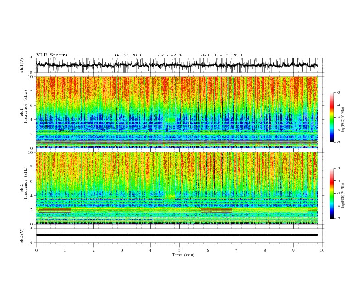This screenshot has height=281, width=363.
Task: Click the ch.1 spectrogram panel
Action: (177, 112)
